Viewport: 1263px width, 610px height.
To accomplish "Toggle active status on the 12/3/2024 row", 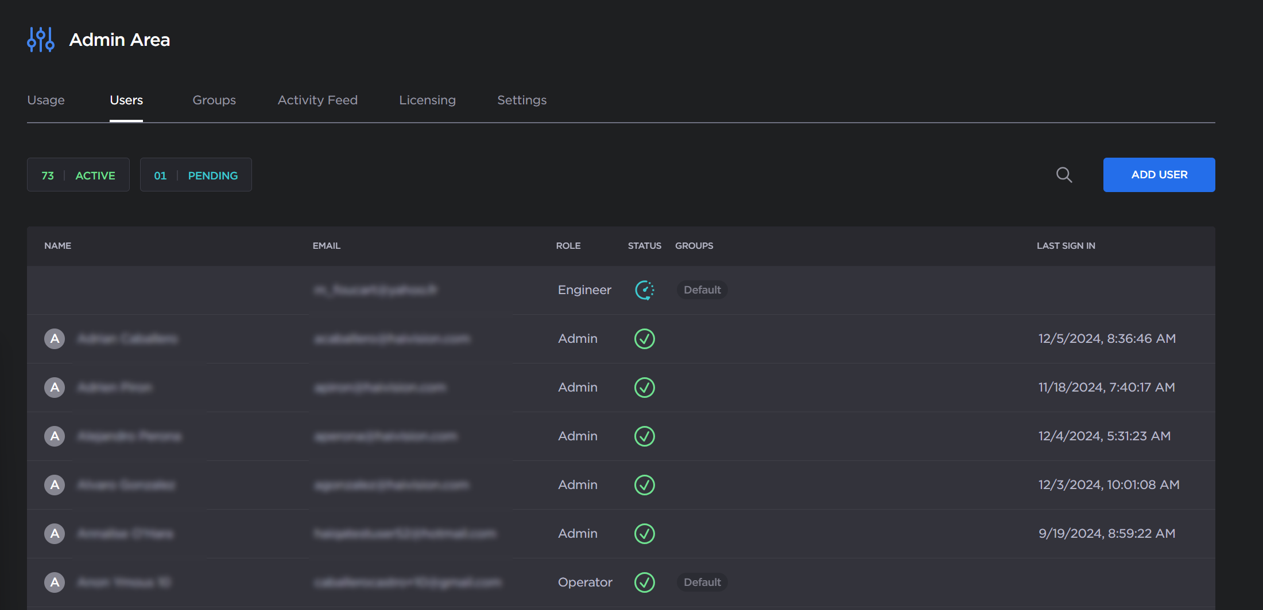I will tap(644, 485).
